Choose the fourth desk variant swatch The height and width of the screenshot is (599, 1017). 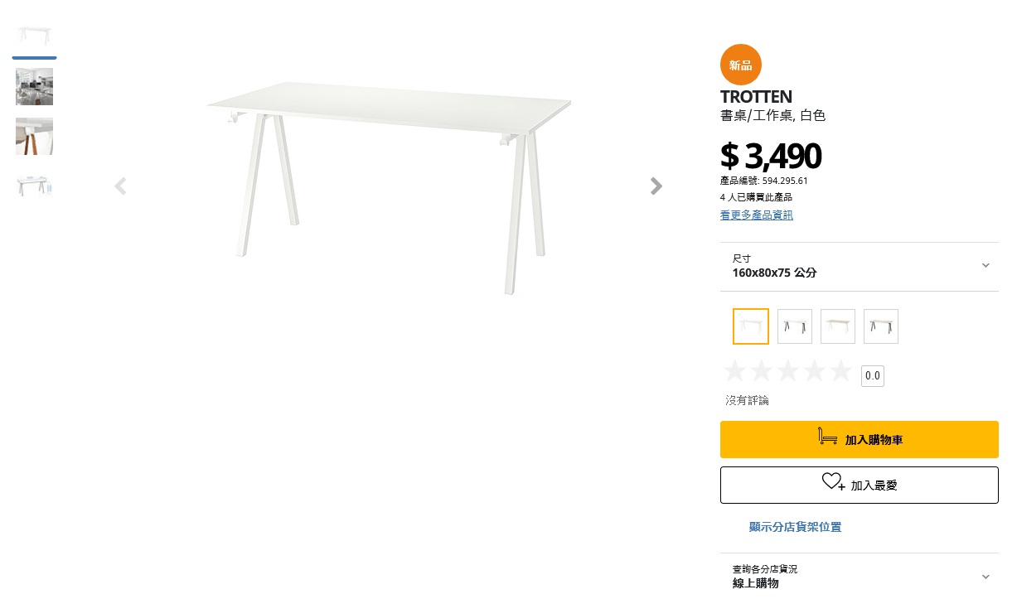(881, 326)
